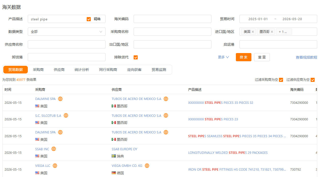
Task: Click the globe icon beside SSAB INC
Action: coord(54,149)
